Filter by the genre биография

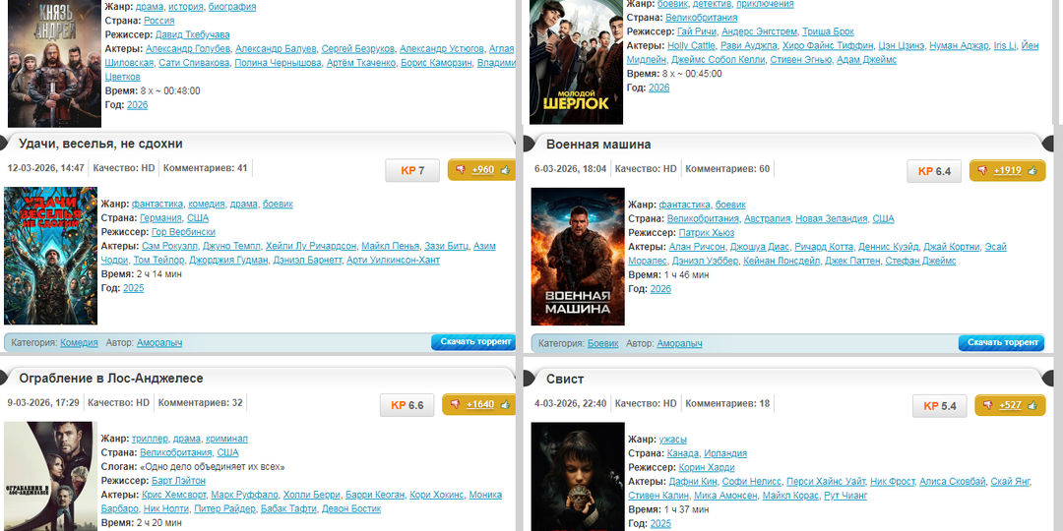[232, 7]
